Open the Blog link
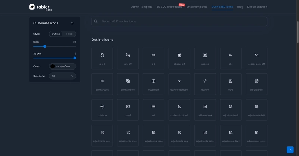This screenshot has width=299, height=156. [x=240, y=7]
